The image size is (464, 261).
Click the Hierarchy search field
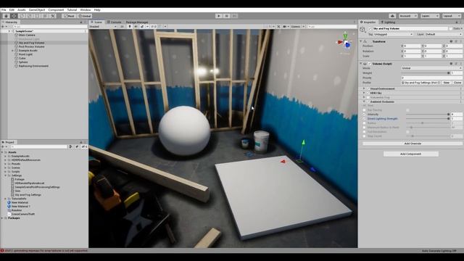(49, 27)
